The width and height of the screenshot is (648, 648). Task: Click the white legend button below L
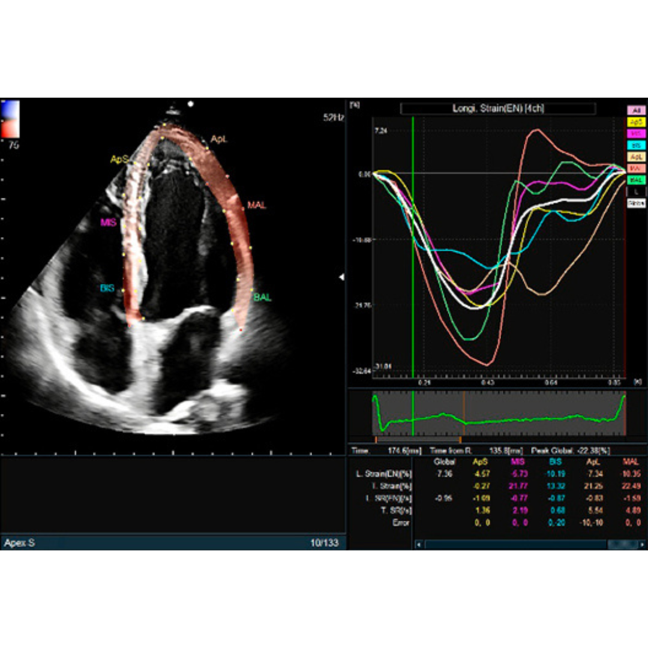tap(637, 203)
